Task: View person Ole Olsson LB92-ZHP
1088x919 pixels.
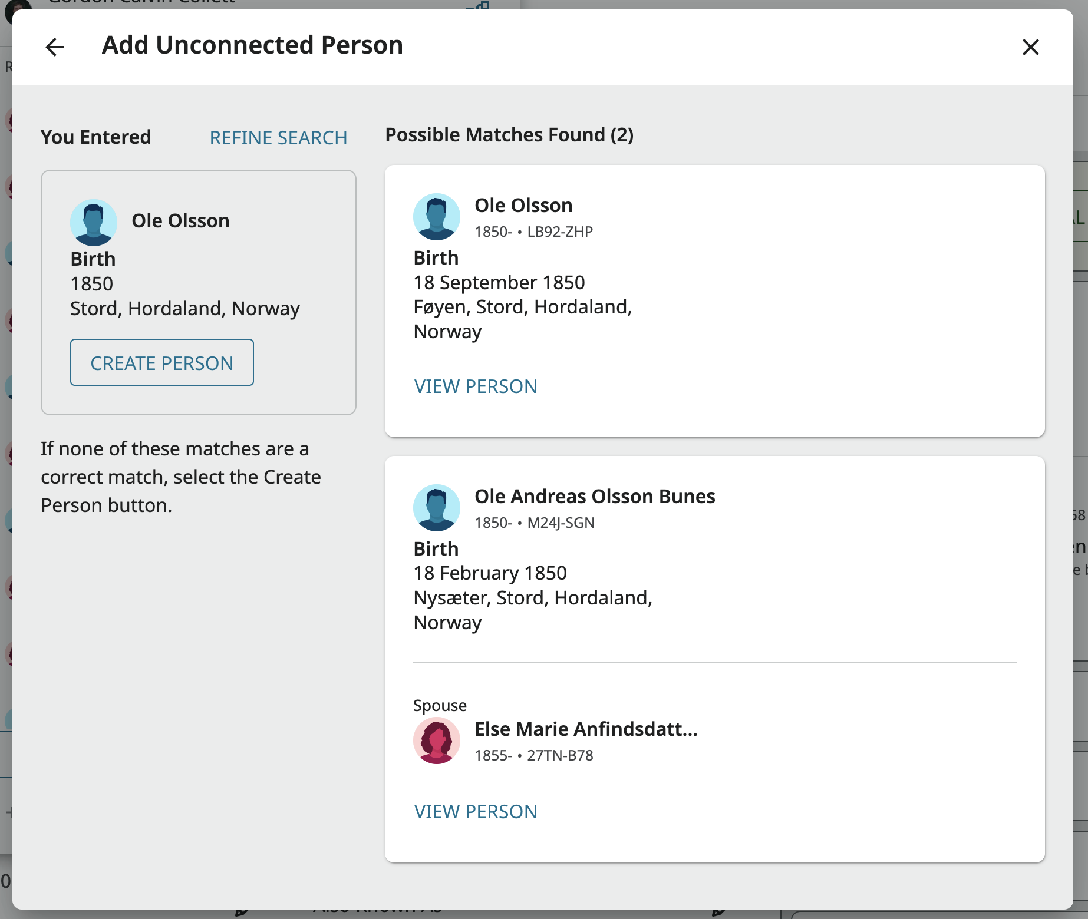Action: pyautogui.click(x=476, y=386)
